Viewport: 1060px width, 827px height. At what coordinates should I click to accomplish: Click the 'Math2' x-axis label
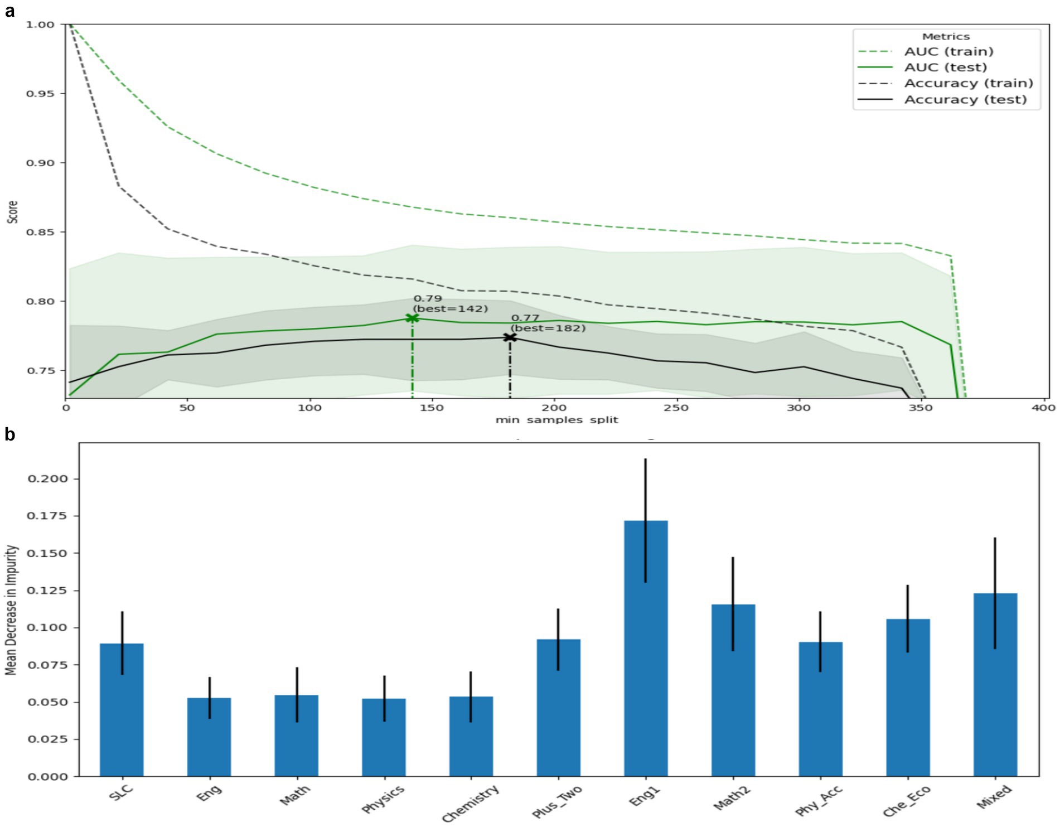[732, 797]
